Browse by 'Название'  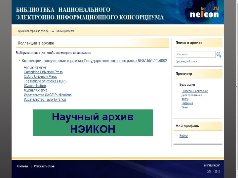pos(187,103)
